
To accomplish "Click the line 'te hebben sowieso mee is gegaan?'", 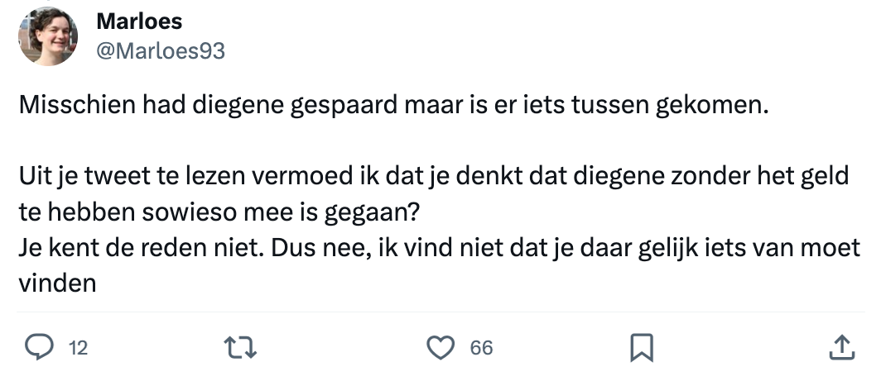I will 219,212.
